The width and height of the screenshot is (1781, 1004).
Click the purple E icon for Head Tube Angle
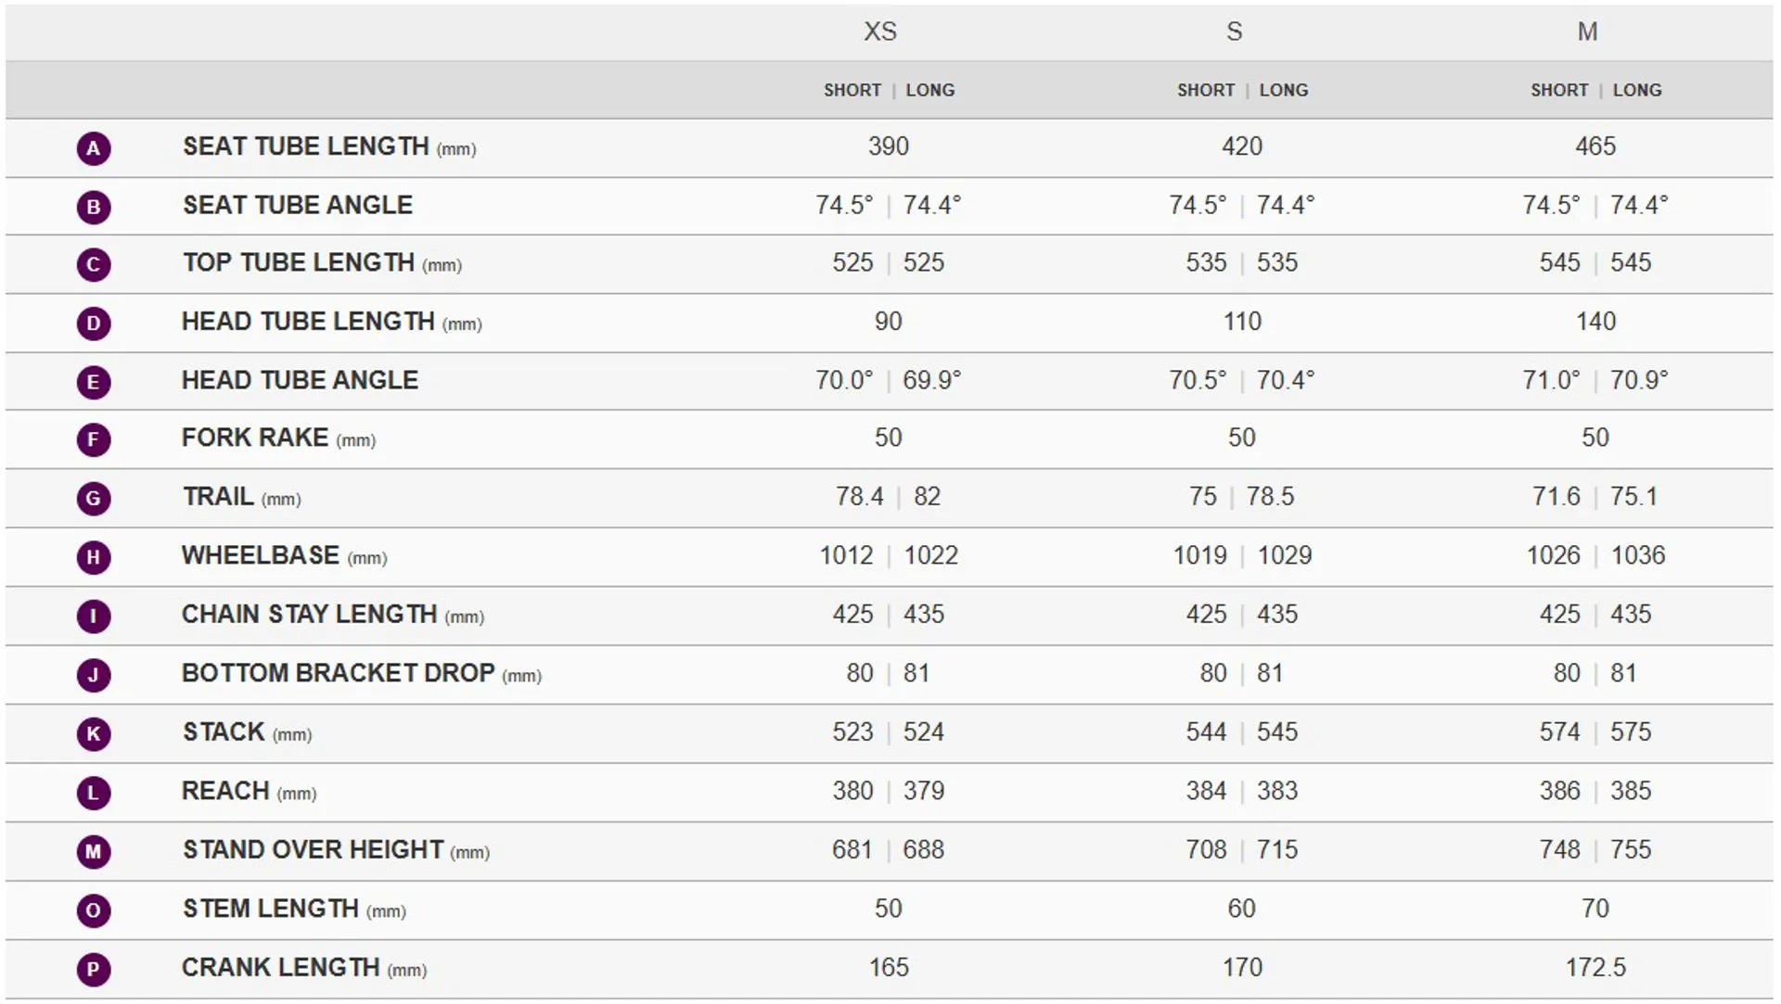(x=94, y=382)
